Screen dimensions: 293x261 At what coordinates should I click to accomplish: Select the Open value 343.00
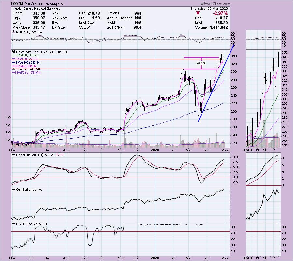39,13
